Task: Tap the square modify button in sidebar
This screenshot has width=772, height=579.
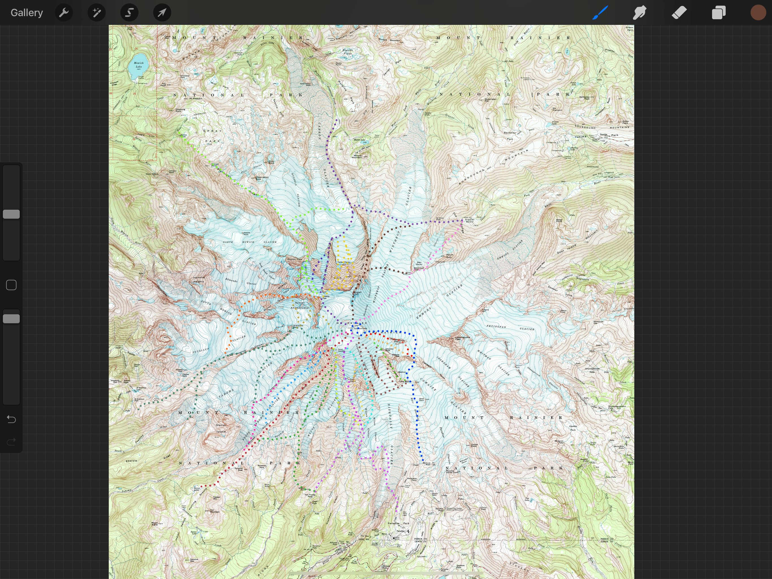Action: pos(11,285)
